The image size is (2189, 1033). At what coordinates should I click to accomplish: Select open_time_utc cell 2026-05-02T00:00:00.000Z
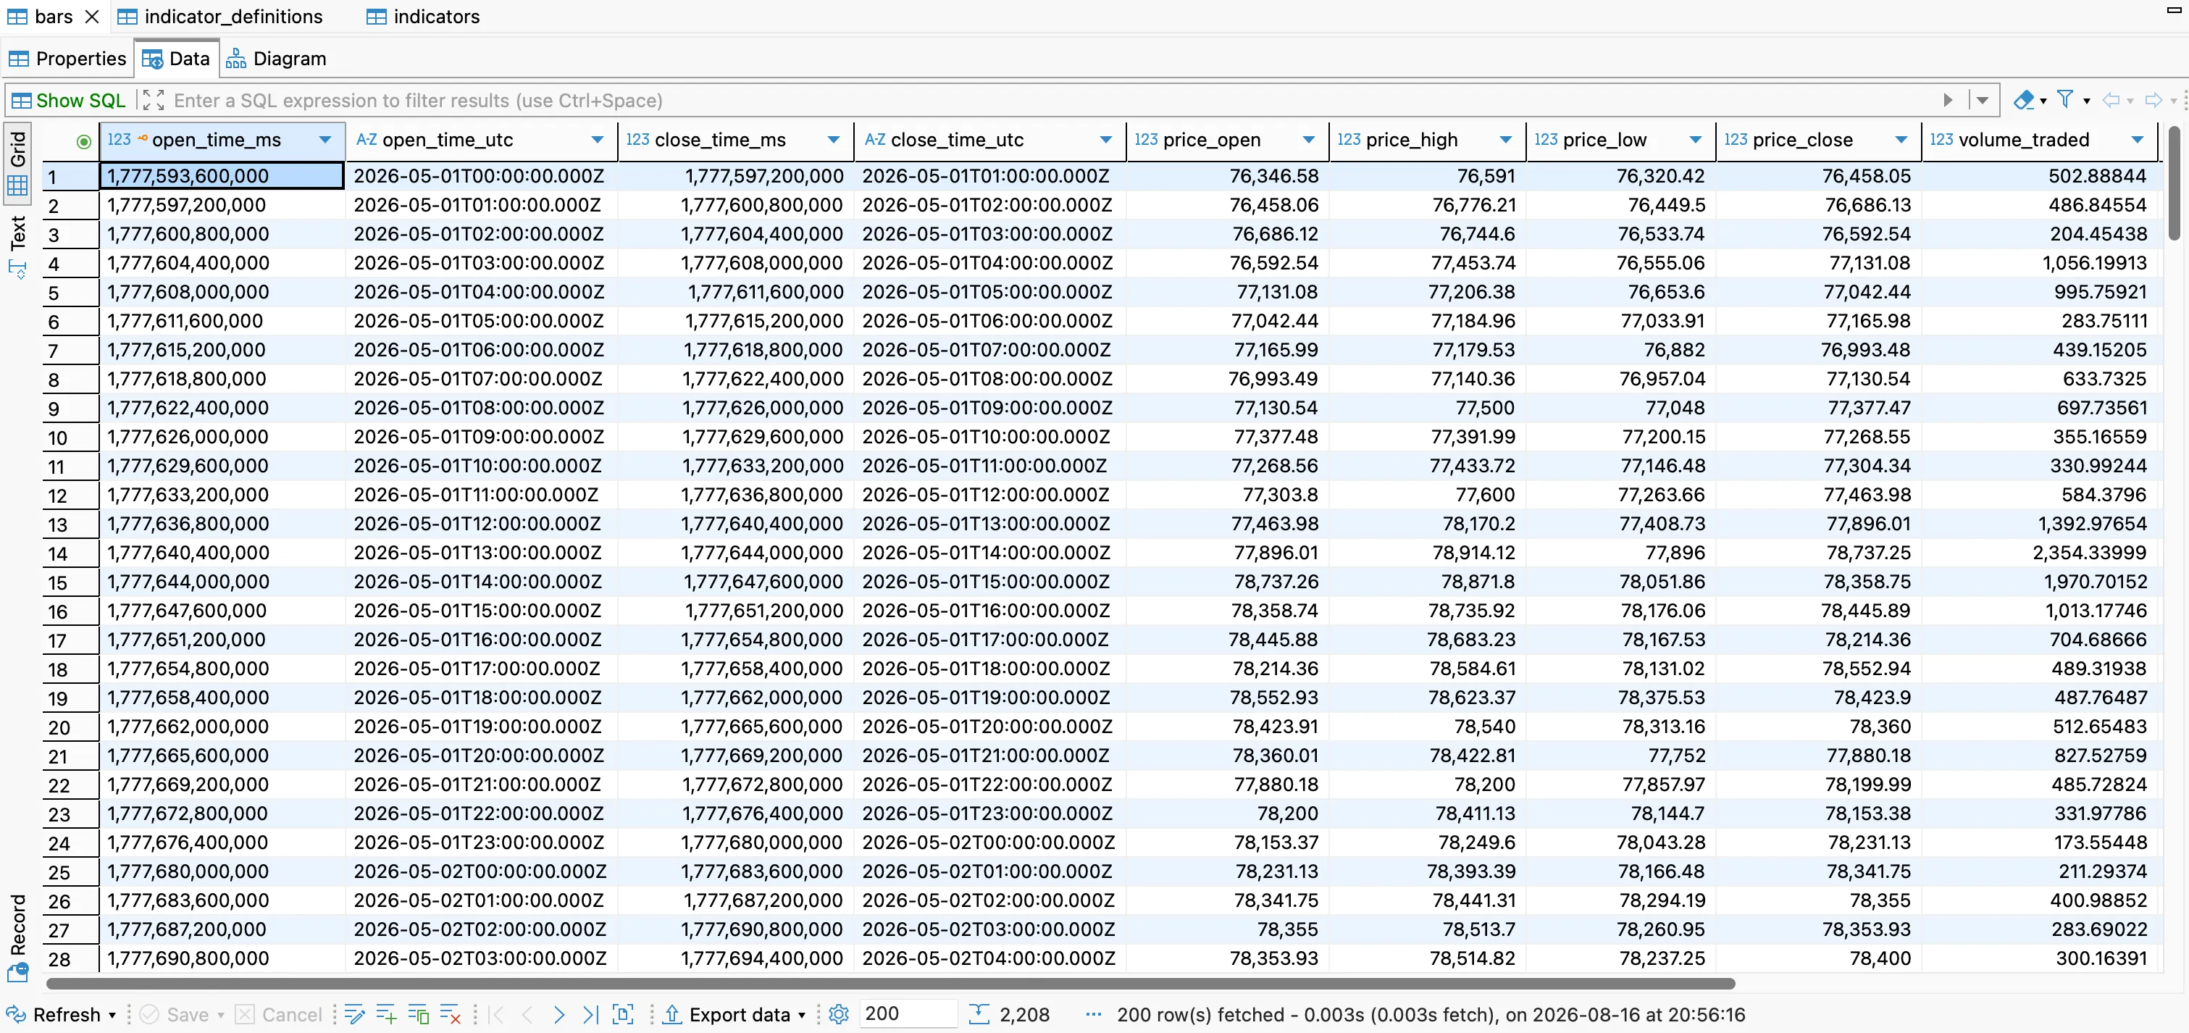pyautogui.click(x=481, y=871)
